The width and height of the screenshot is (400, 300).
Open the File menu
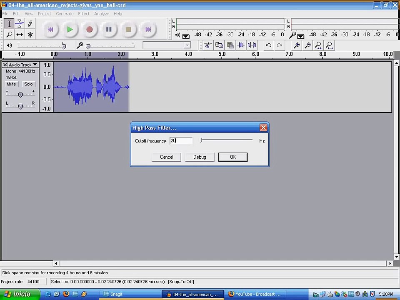pos(5,13)
